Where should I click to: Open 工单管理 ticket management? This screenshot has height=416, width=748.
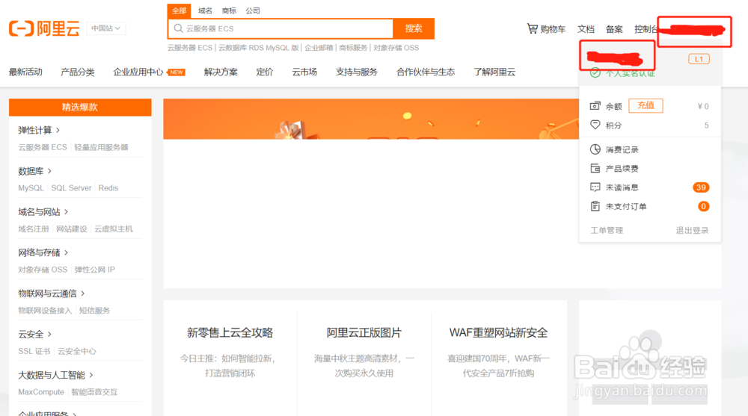(x=607, y=230)
